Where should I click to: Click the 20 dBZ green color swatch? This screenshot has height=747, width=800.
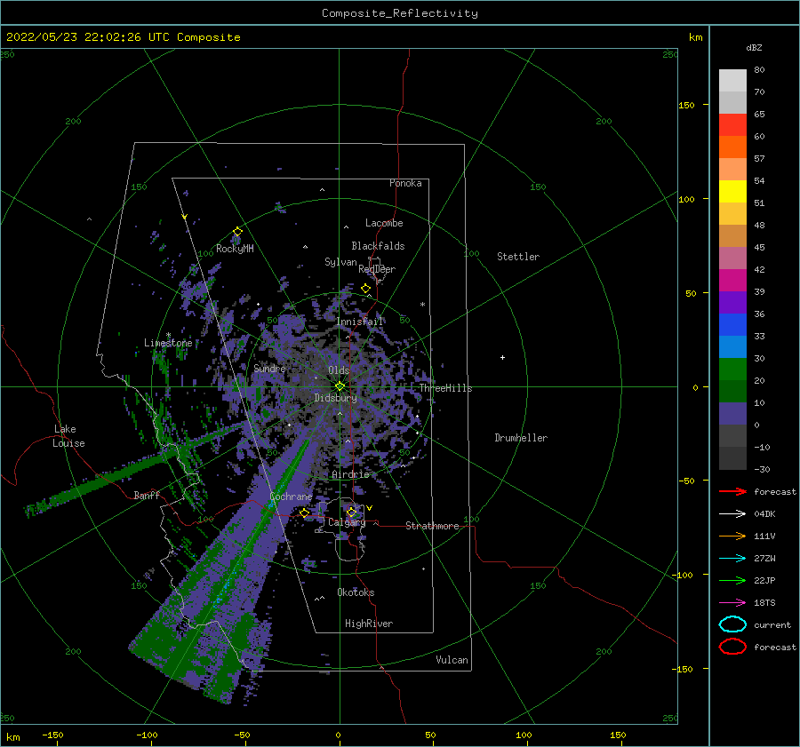tap(732, 391)
